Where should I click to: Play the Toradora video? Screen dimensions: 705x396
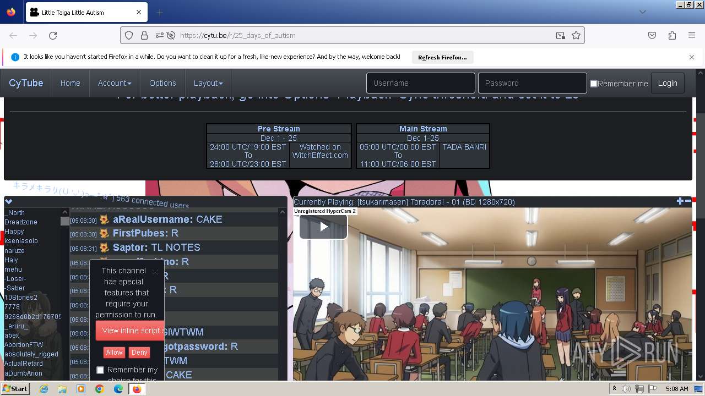tap(323, 226)
